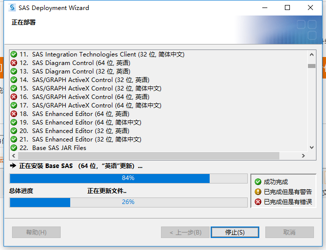Click the vertical scrollbar up arrow

click(x=311, y=54)
